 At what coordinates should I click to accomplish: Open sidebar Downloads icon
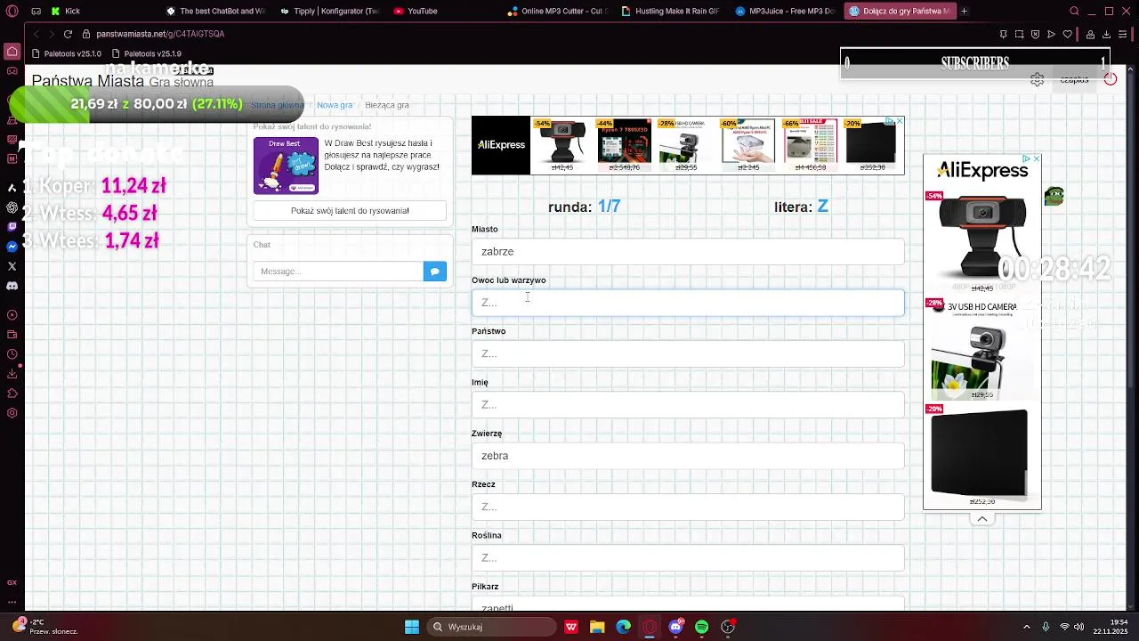pyautogui.click(x=12, y=374)
